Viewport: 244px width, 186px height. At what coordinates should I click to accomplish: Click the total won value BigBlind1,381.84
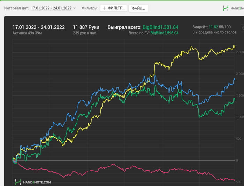tap(160, 27)
